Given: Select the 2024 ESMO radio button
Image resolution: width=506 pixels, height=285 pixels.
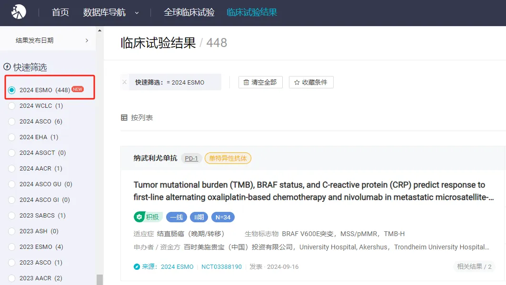Looking at the screenshot, I should [x=12, y=90].
